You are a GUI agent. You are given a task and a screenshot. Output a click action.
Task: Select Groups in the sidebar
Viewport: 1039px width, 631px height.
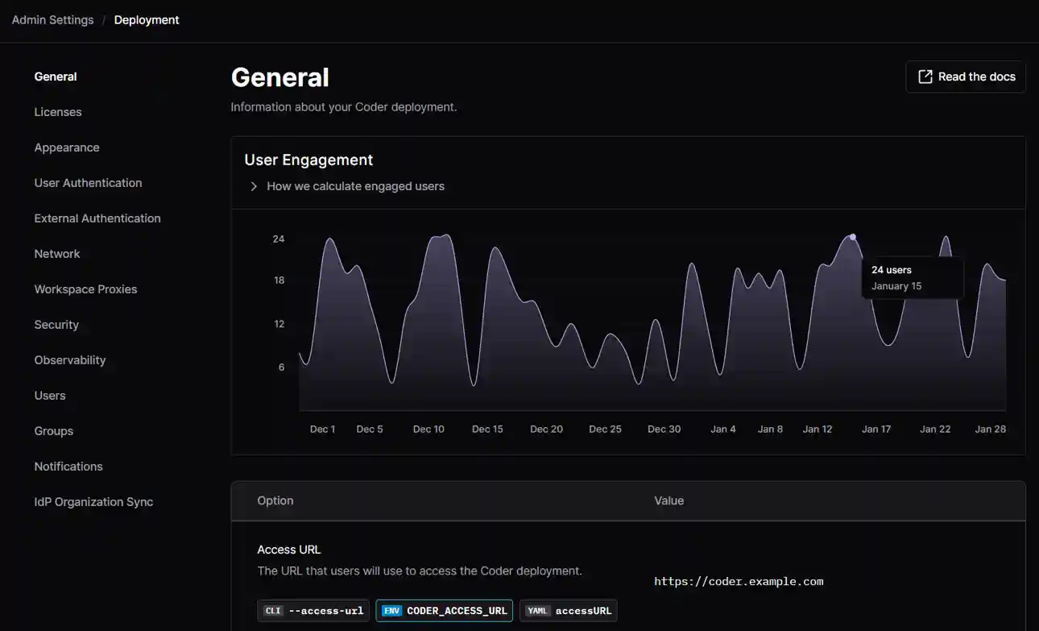tap(53, 430)
